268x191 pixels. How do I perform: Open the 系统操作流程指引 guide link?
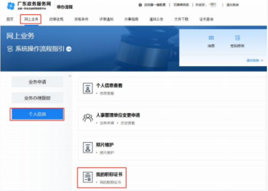40,49
